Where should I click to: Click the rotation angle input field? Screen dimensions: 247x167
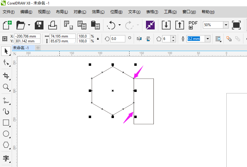[118, 39]
